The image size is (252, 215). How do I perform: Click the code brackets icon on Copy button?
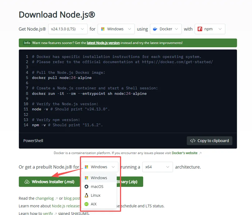click(x=193, y=141)
